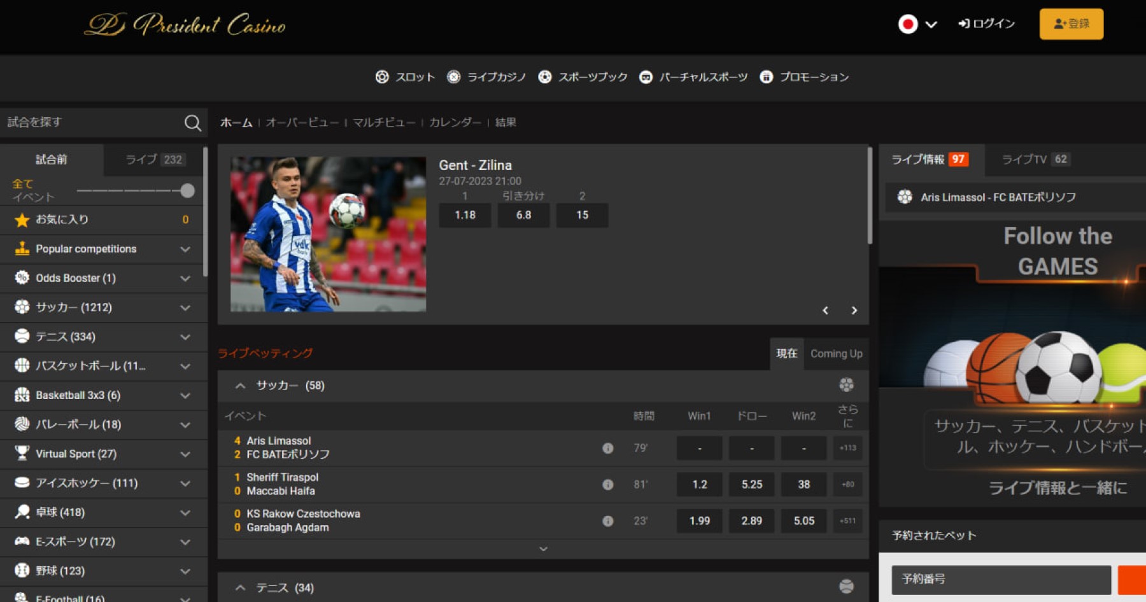Click the ログイン login link

(x=986, y=24)
